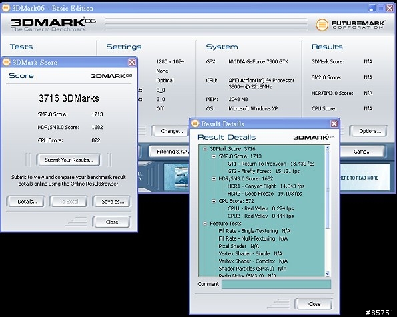This screenshot has width=397, height=318.
Task: Click the Microsoft Windows XP text
Action: (x=253, y=108)
